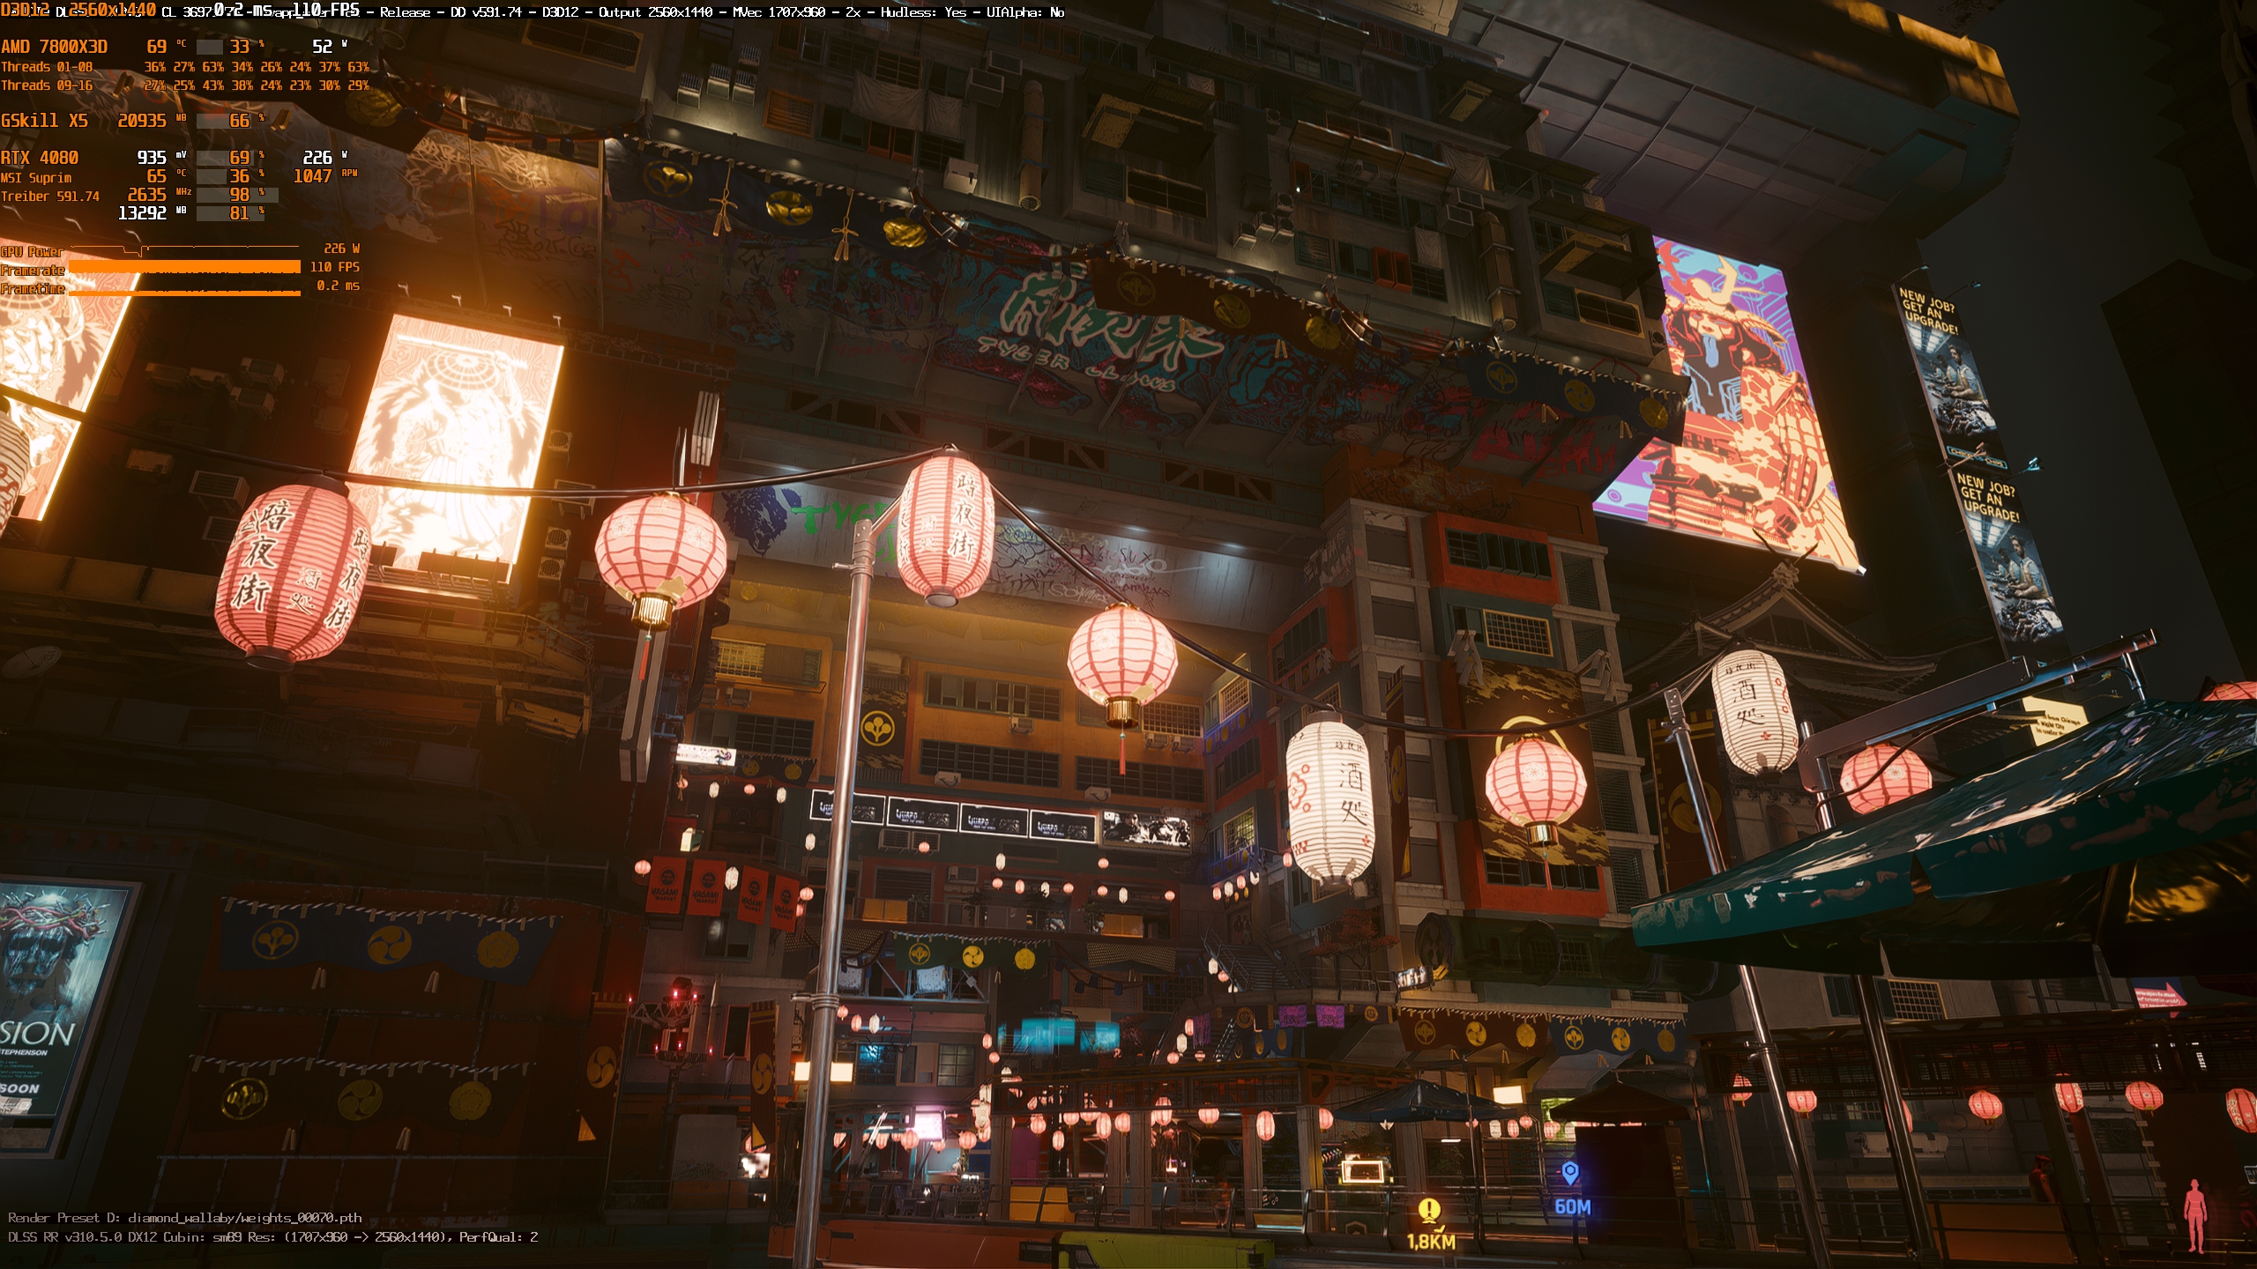Image resolution: width=2257 pixels, height=1269 pixels.
Task: Click the large red lantern on the left
Action: click(291, 573)
